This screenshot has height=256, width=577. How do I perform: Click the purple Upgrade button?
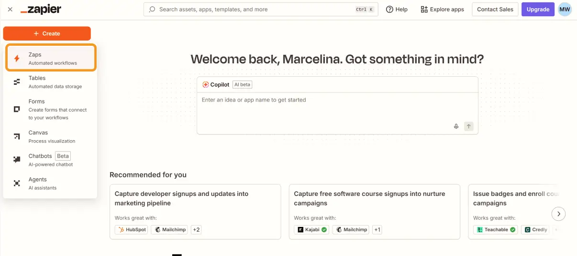pos(538,10)
